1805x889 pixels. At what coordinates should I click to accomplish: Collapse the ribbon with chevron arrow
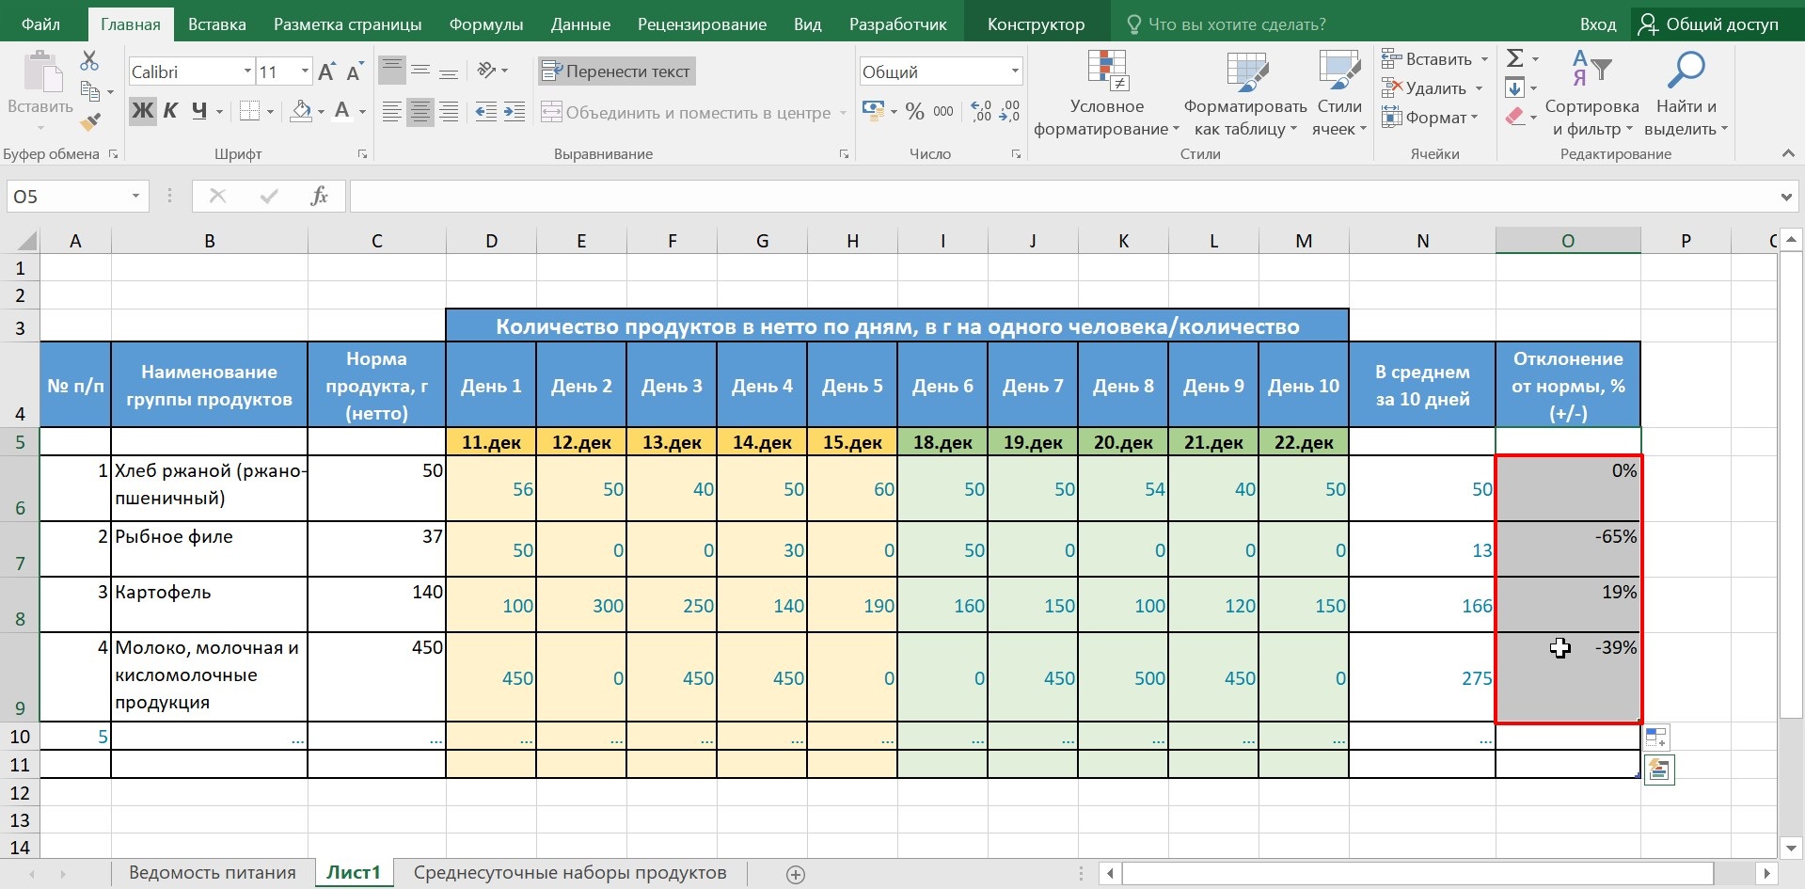pyautogui.click(x=1787, y=153)
